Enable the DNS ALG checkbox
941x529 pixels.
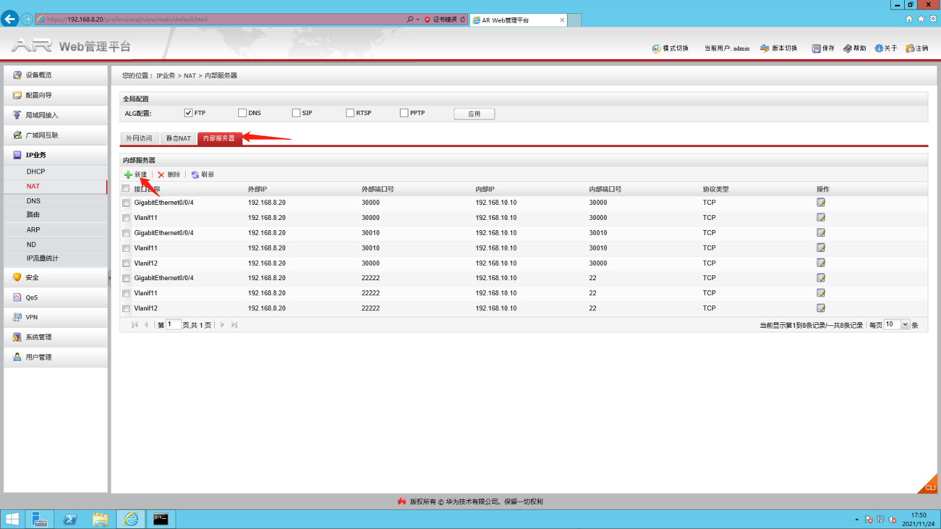coord(242,113)
